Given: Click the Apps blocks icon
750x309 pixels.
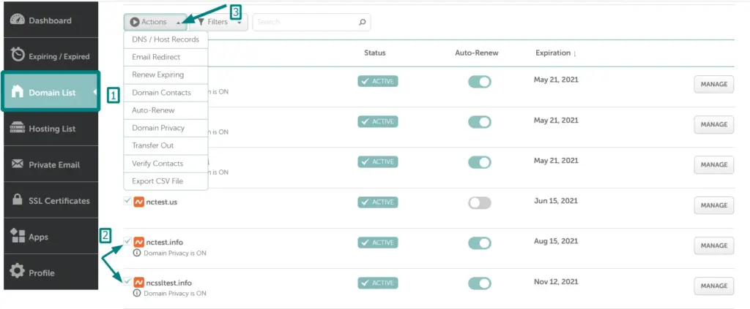Looking at the screenshot, I should point(18,236).
